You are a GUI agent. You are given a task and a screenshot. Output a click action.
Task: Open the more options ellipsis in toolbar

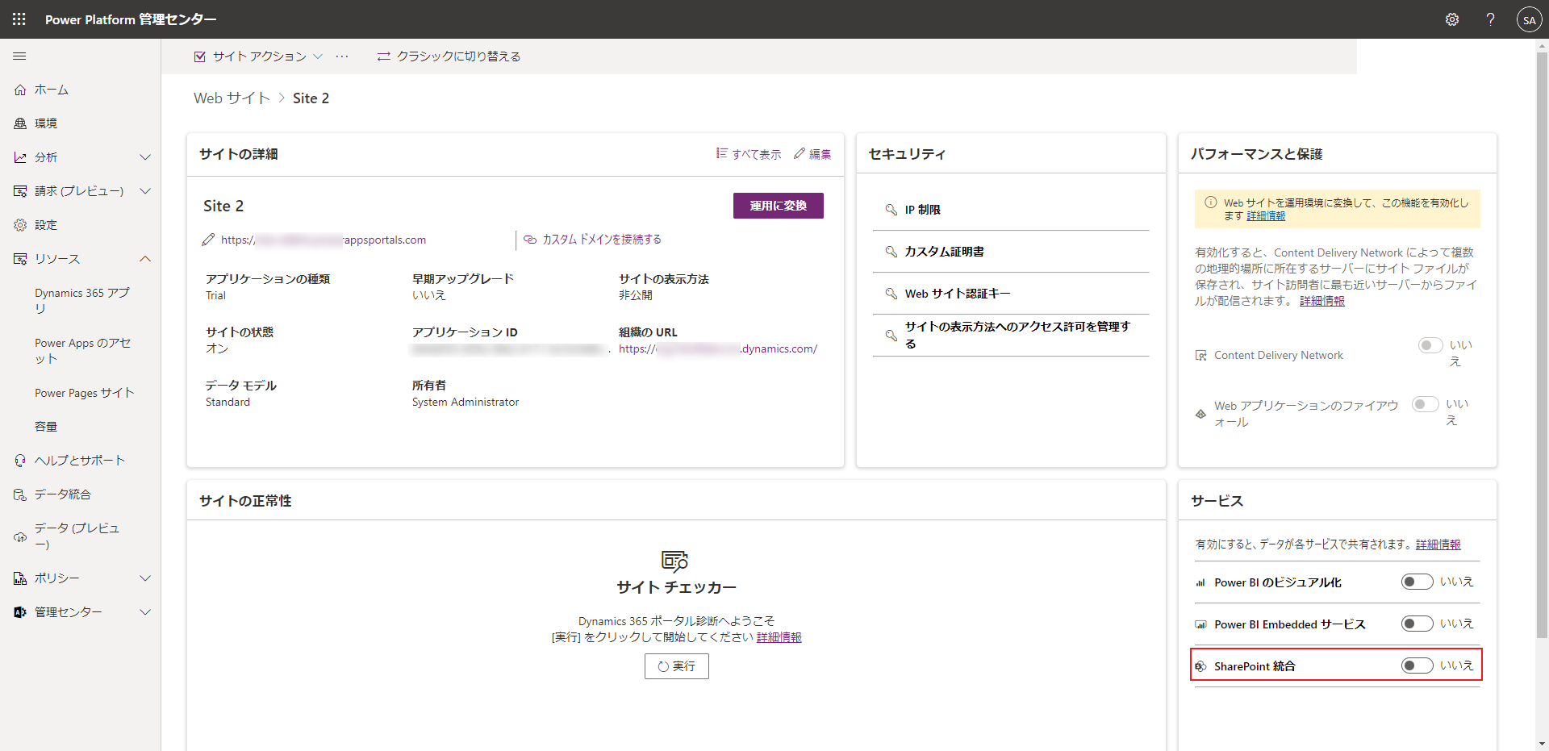click(342, 56)
